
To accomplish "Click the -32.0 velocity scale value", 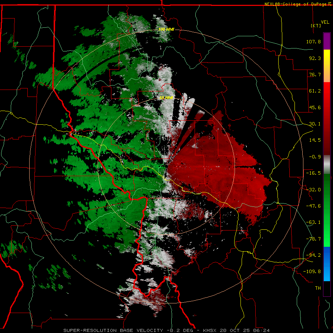I will 313,190.
